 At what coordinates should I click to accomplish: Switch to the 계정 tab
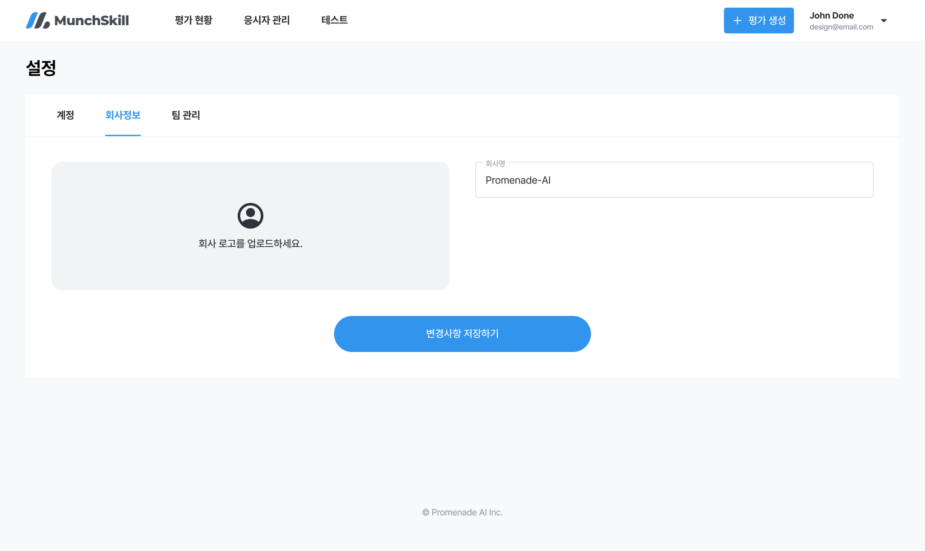pyautogui.click(x=65, y=115)
